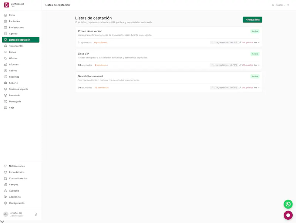The height and width of the screenshot is (223, 296).
Task: Go to Pacientes section
Action: [21, 21]
